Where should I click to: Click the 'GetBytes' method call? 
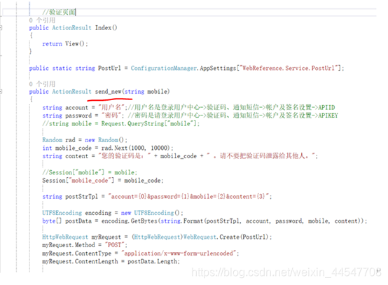144,221
